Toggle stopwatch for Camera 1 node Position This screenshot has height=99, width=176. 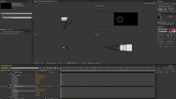(x=12, y=89)
